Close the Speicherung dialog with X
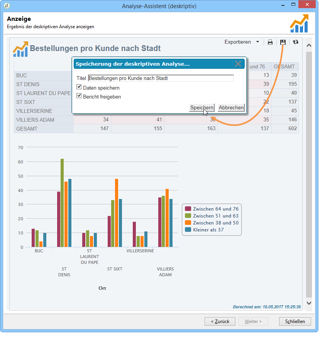 pyautogui.click(x=238, y=64)
